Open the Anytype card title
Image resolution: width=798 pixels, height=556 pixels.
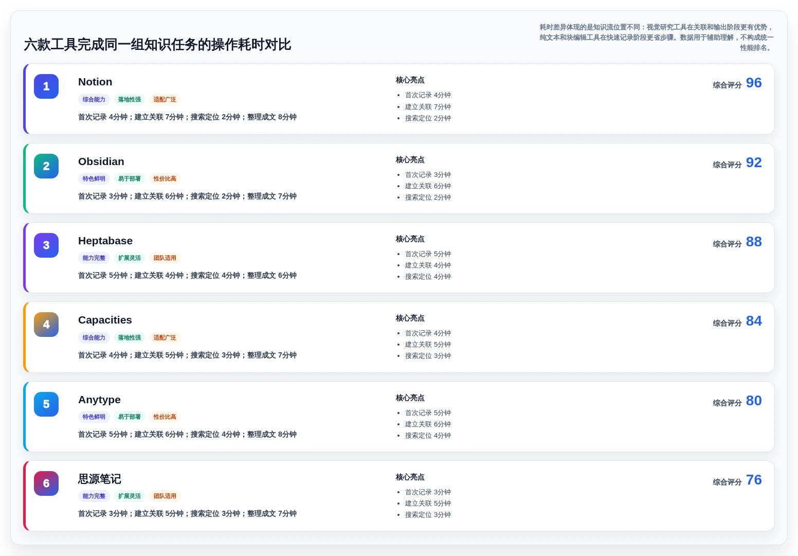pos(99,400)
